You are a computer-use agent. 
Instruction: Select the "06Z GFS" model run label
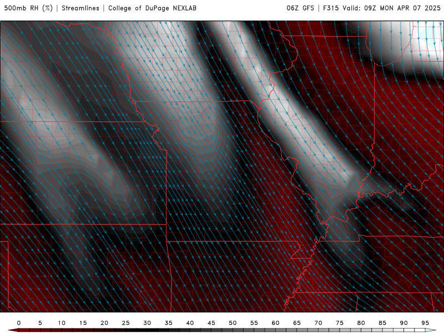pos(300,8)
